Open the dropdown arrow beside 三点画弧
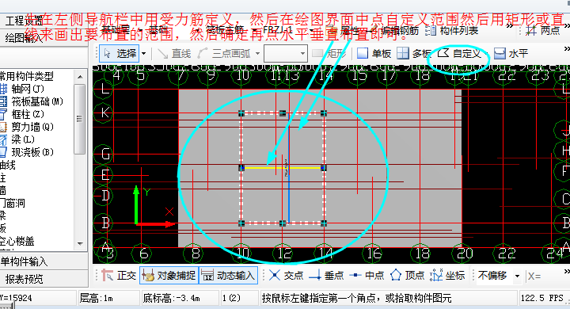This screenshot has width=570, height=309. click(x=257, y=54)
